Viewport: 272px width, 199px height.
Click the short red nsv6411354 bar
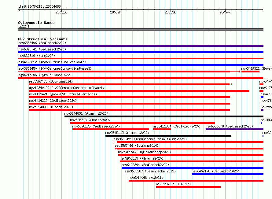pos(162,129)
